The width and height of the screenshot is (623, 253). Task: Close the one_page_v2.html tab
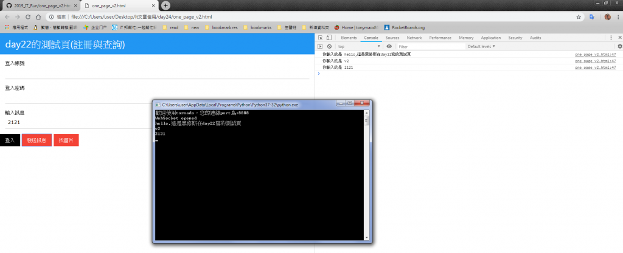pyautogui.click(x=155, y=6)
